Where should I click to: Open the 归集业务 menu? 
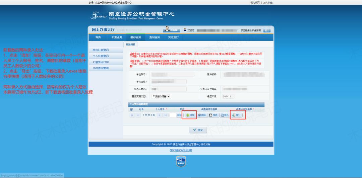click(117, 37)
